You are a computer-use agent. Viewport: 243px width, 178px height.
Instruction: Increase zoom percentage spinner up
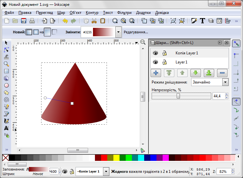coord(233,170)
